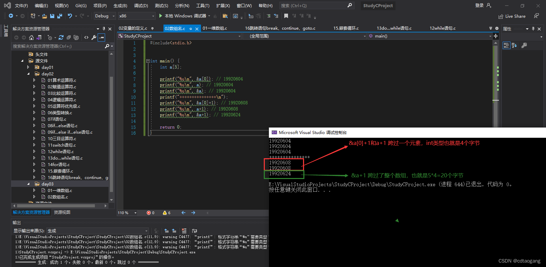546x267 pixels.
Task: Open the Debug configuration dropdown
Action: [105, 16]
